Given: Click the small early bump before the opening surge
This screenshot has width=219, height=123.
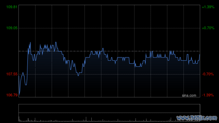Looking at the screenshot, I should point(23,73).
